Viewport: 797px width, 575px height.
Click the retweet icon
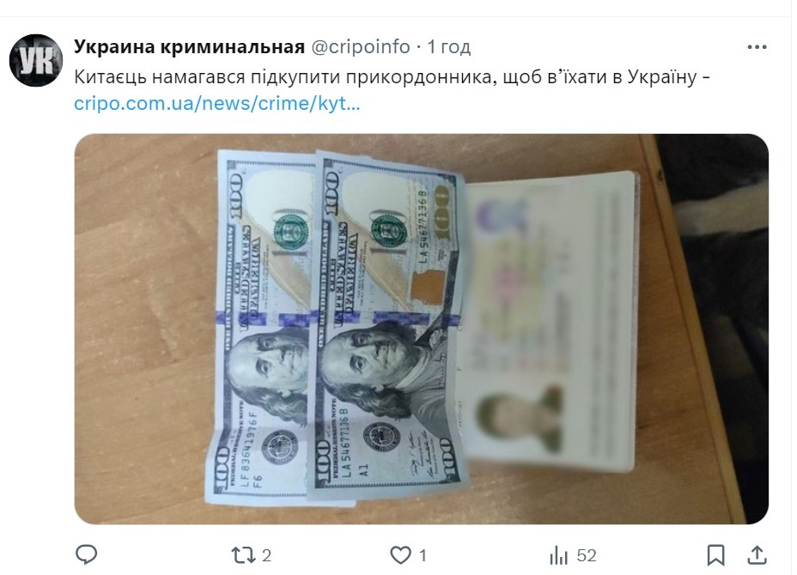coord(242,555)
